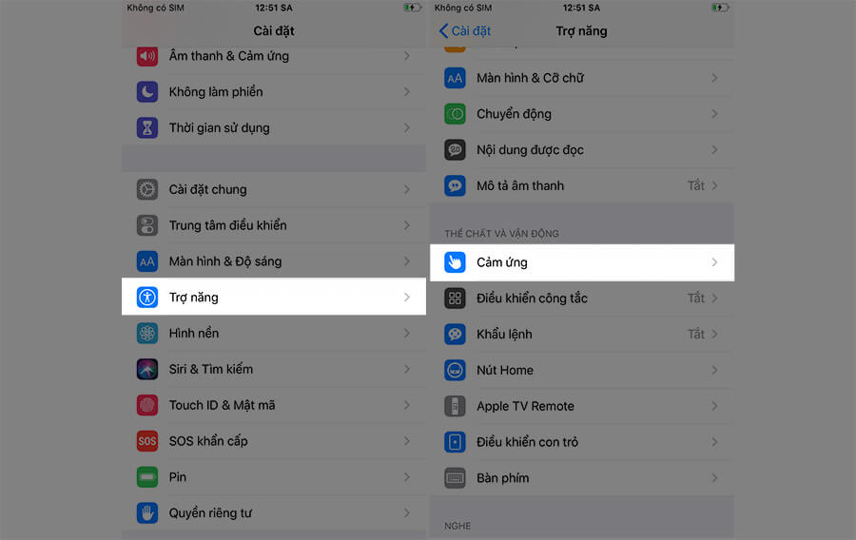Tap the Quyền riêng tư hand icon
Viewport: 856px width, 540px height.
pos(146,512)
